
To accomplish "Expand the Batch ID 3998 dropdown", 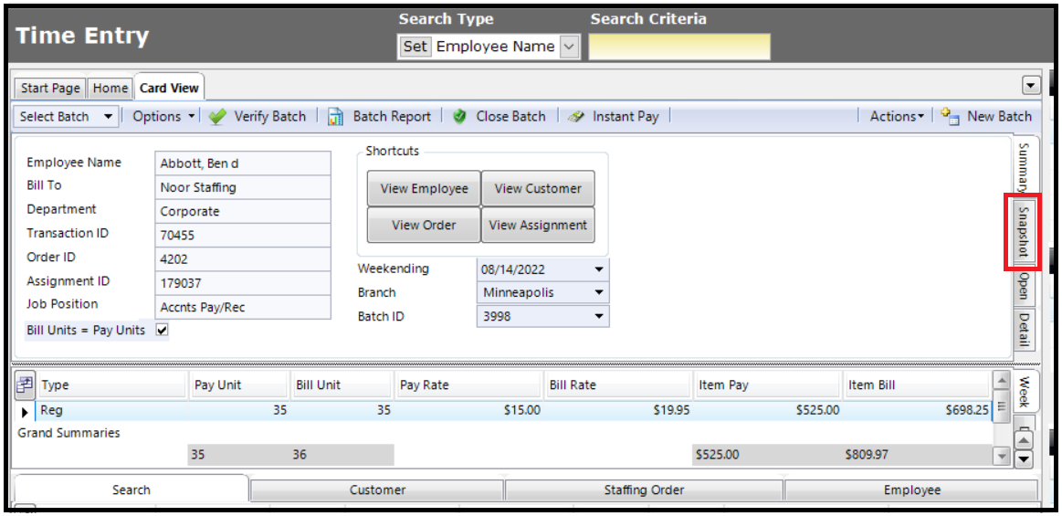I will 599,316.
